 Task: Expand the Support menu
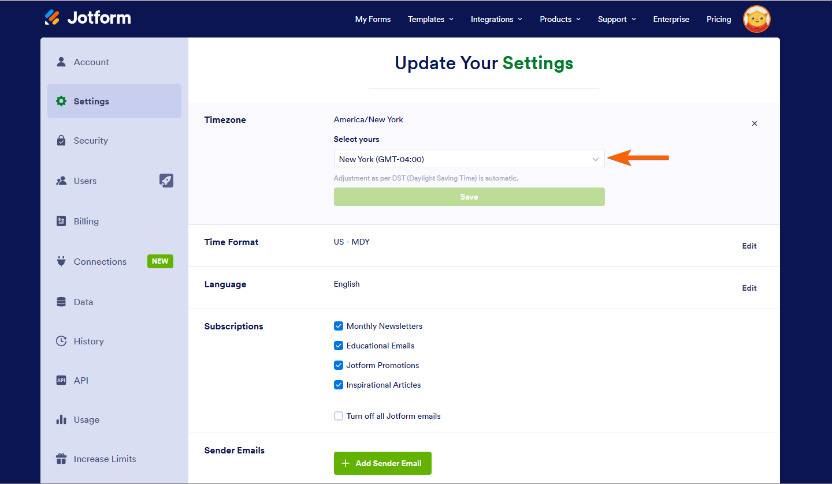click(617, 19)
